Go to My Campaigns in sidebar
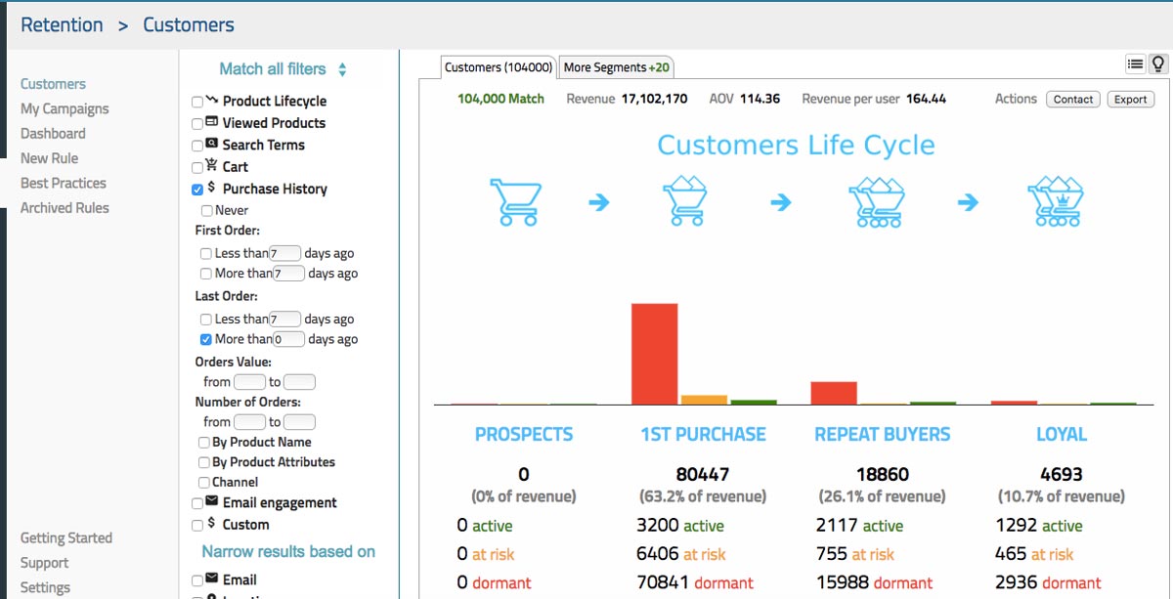This screenshot has height=599, width=1173. (65, 108)
